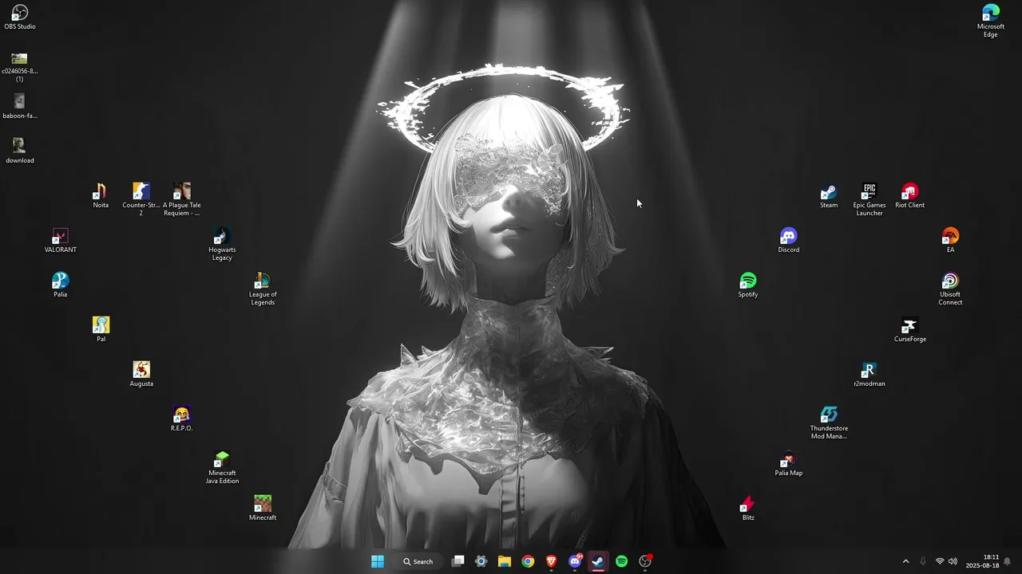Image resolution: width=1022 pixels, height=574 pixels.
Task: Open Brave browser from the taskbar
Action: 552,561
